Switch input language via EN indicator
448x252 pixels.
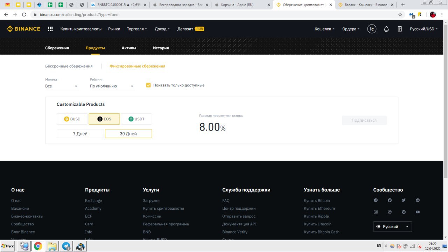(379, 246)
